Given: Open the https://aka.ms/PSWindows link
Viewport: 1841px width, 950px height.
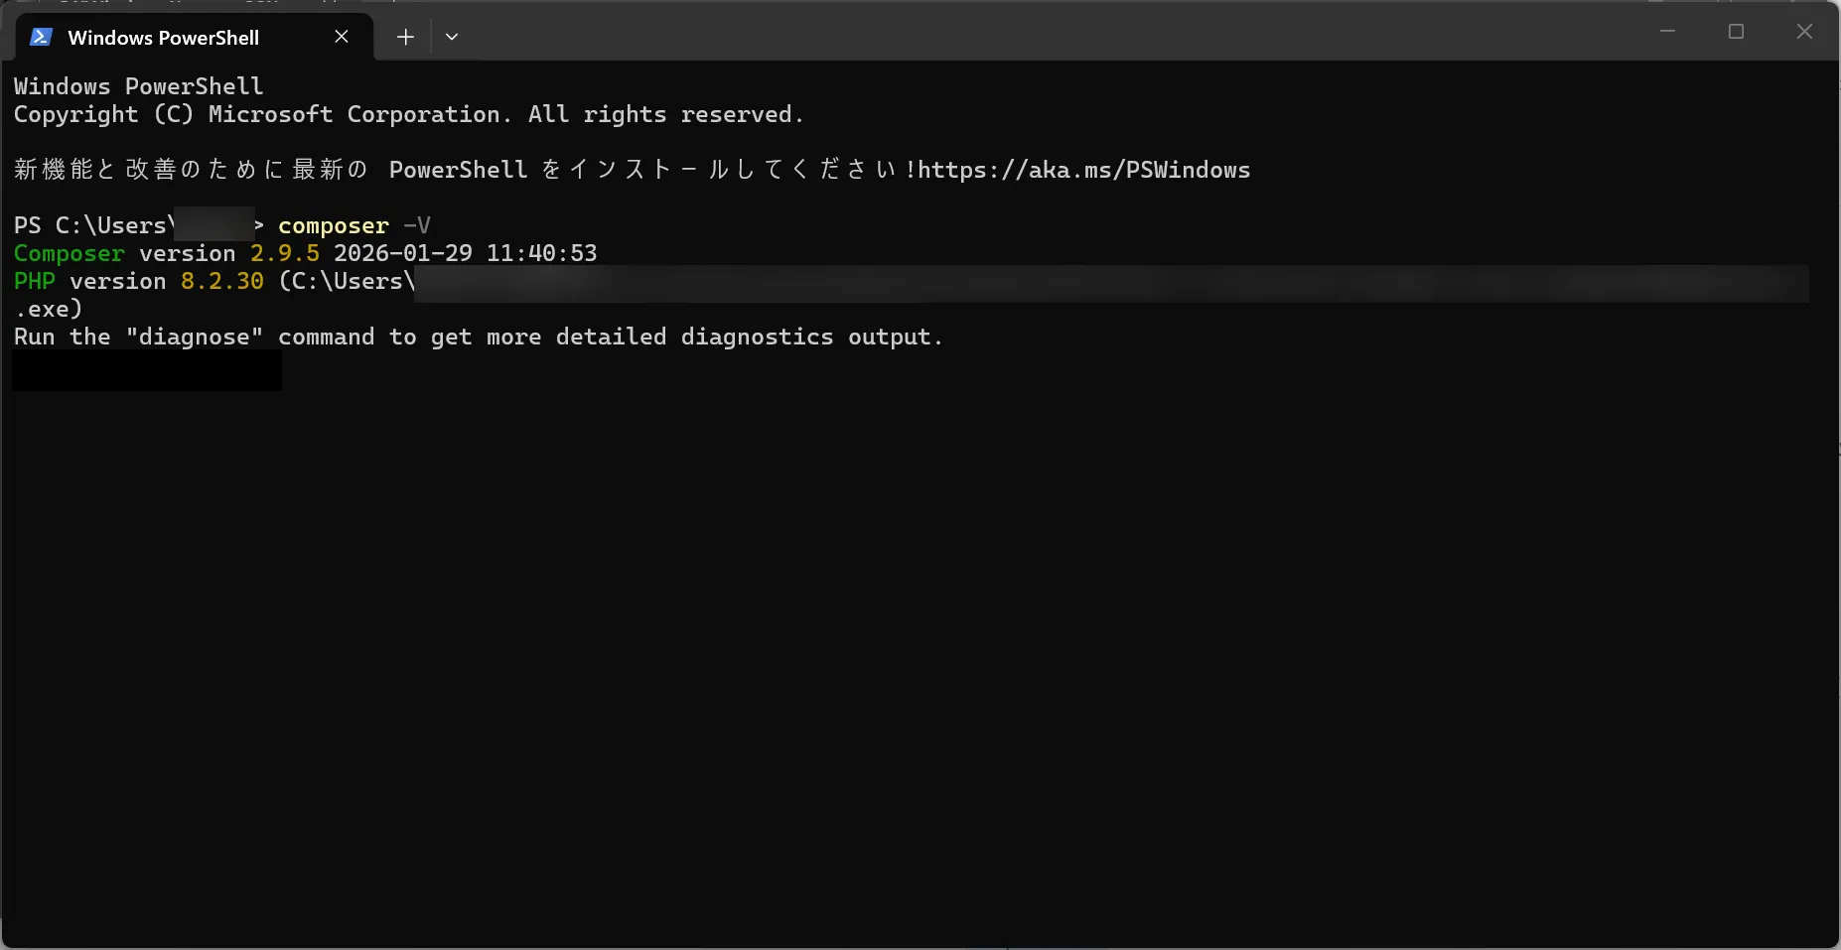Looking at the screenshot, I should click(x=1083, y=170).
